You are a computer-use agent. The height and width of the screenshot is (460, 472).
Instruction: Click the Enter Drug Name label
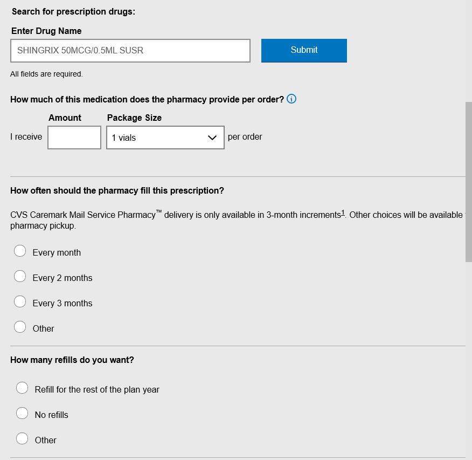(x=46, y=31)
